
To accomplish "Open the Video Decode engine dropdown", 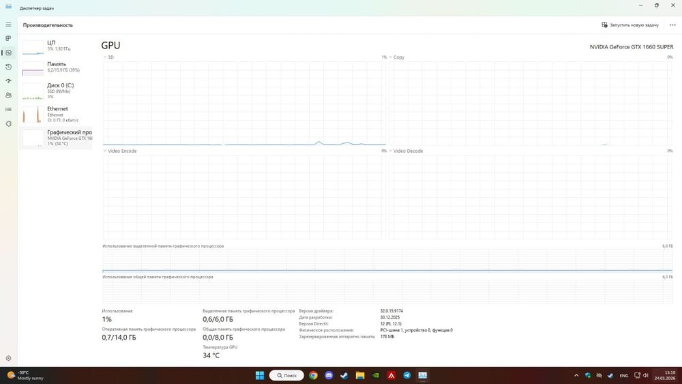I will click(406, 151).
